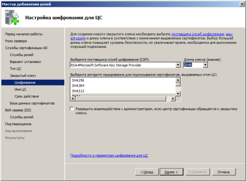The height and width of the screenshot is (182, 247).
Task: Cancel the wizard with 'Отмена'
Action: [x=224, y=172]
